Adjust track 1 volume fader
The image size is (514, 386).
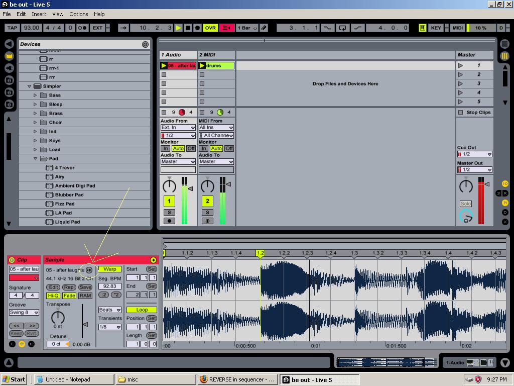coord(190,189)
